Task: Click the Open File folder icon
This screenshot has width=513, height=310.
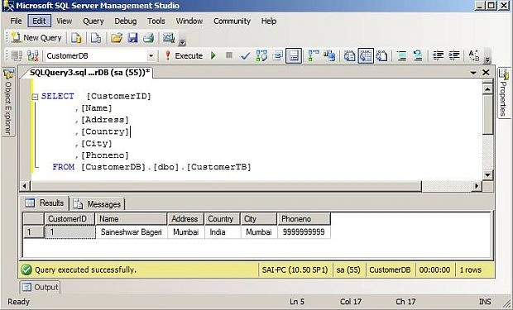Action: point(116,38)
